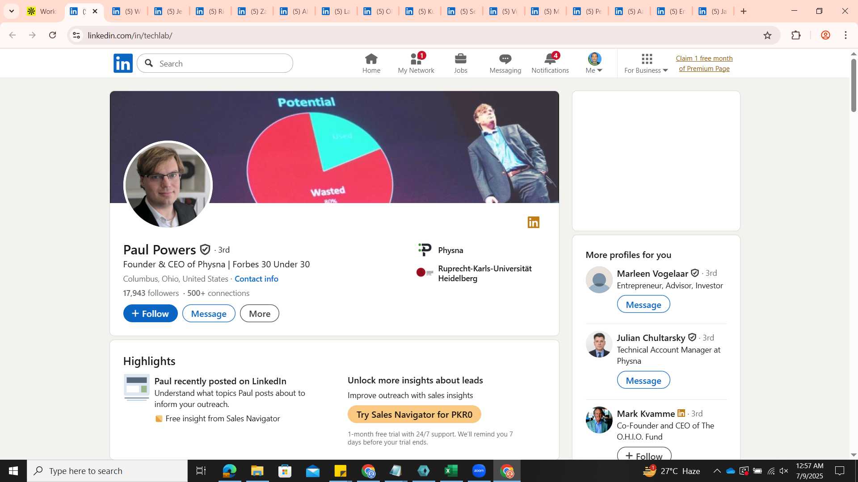Click the site information icon in address bar
Image resolution: width=858 pixels, height=482 pixels.
[x=76, y=35]
